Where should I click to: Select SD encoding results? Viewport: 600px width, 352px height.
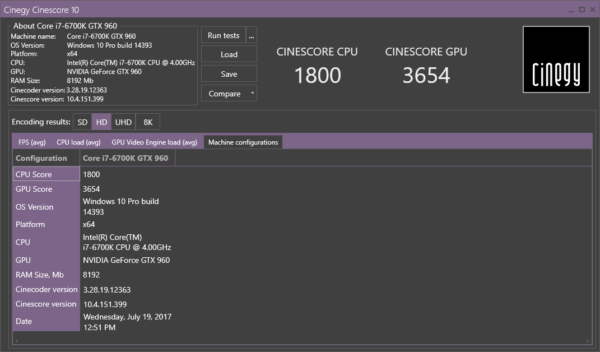pyautogui.click(x=82, y=122)
